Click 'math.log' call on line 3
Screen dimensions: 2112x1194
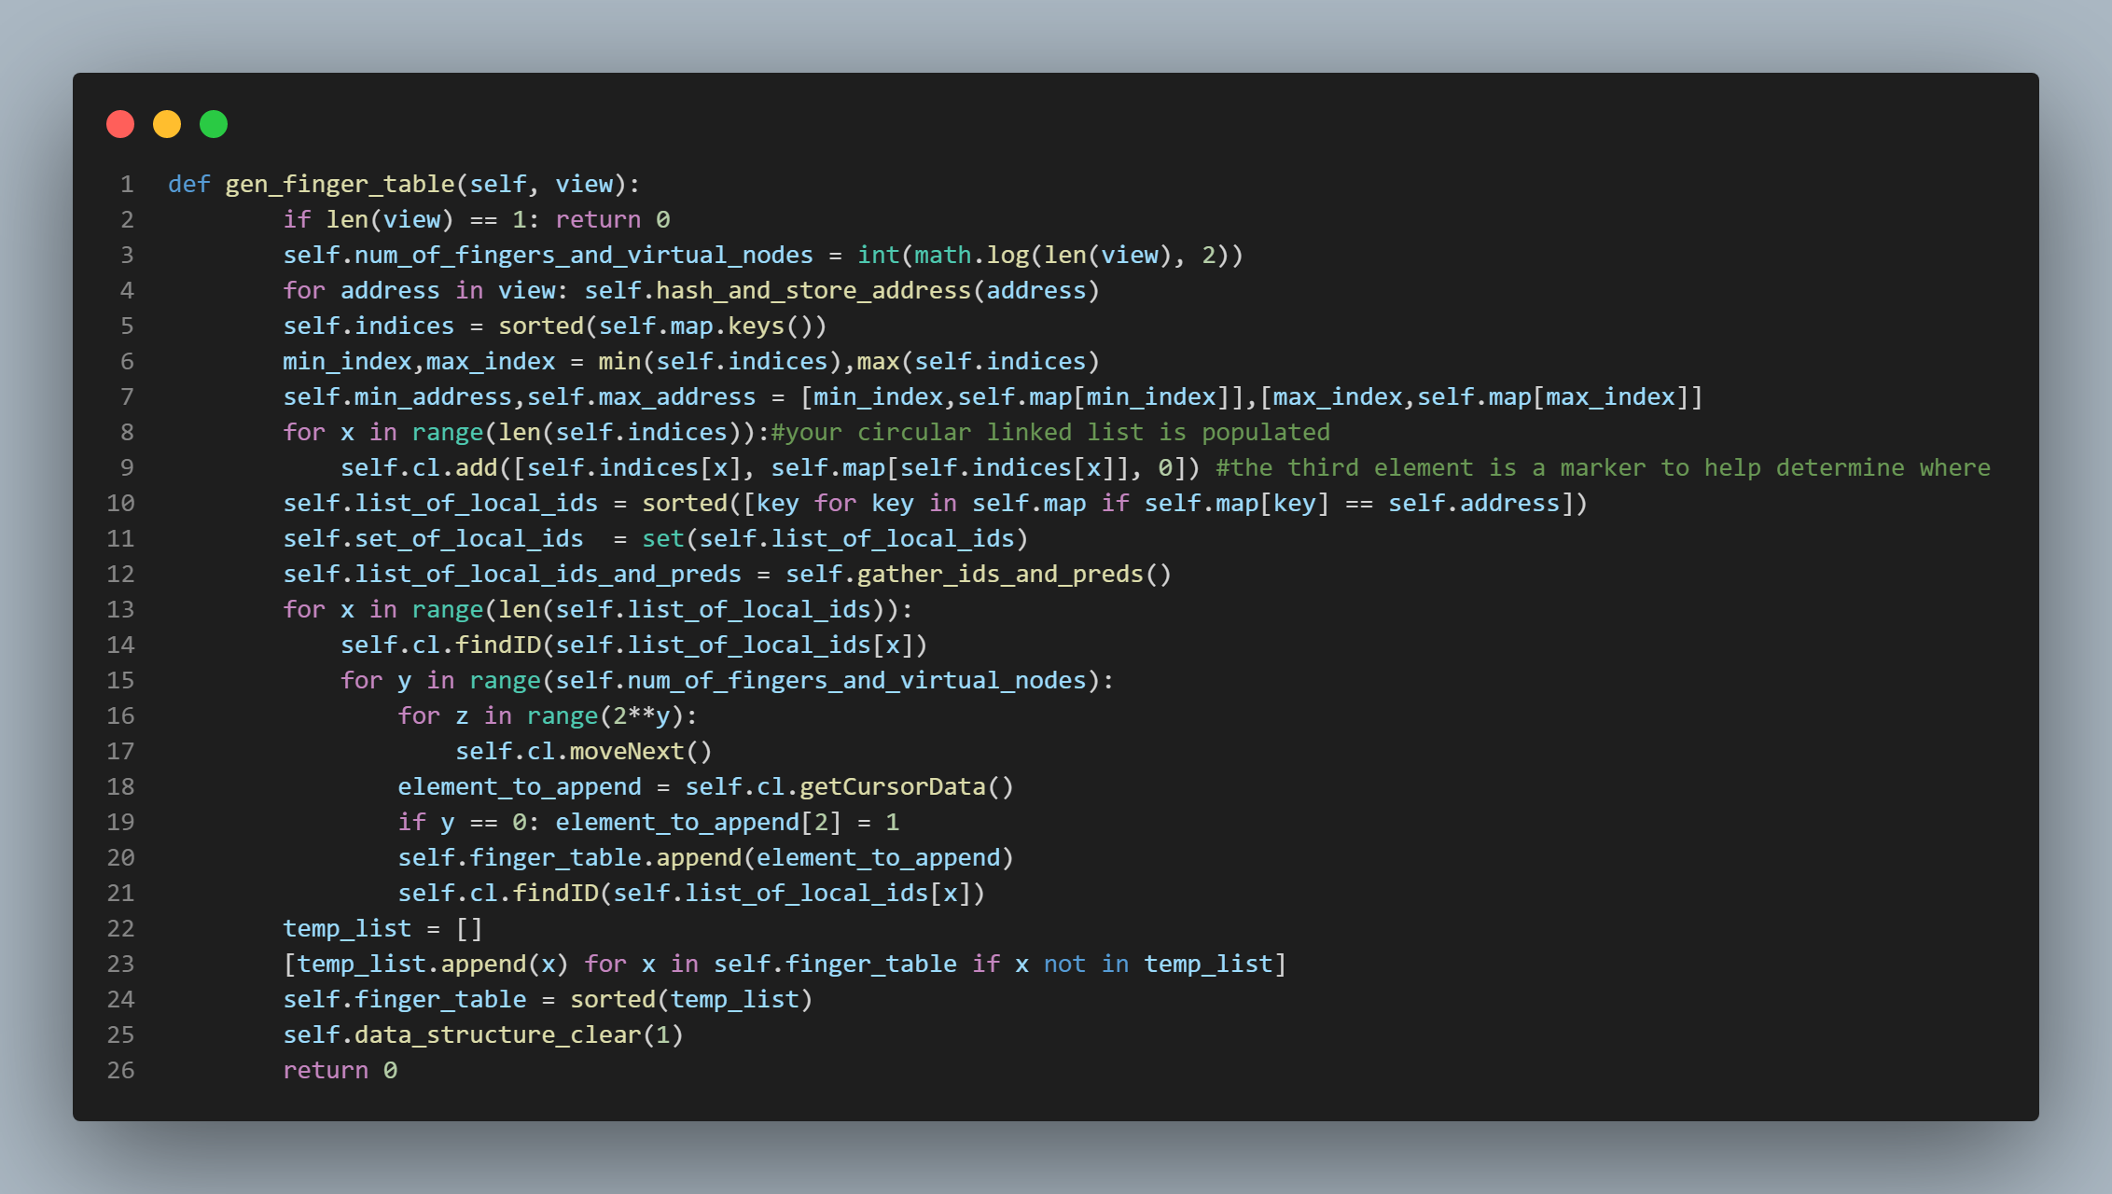point(972,255)
